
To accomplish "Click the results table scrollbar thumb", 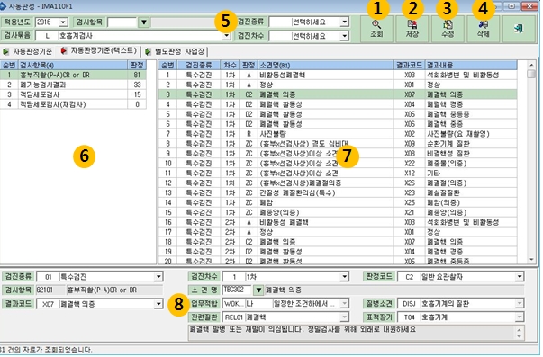I will 531,74.
